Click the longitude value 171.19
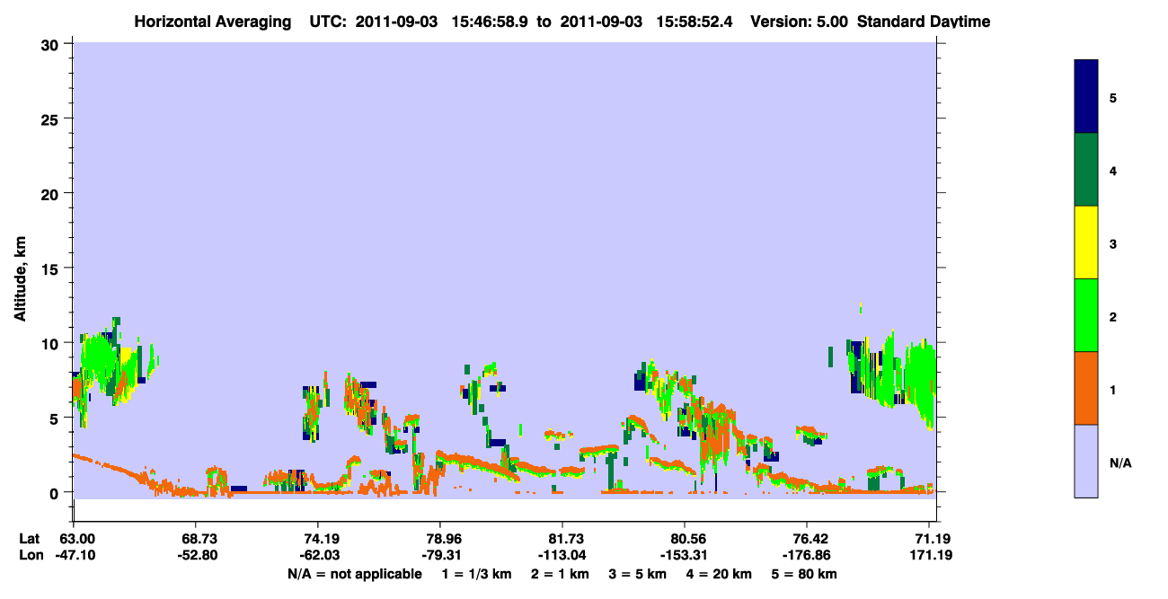1168x599 pixels. 932,555
